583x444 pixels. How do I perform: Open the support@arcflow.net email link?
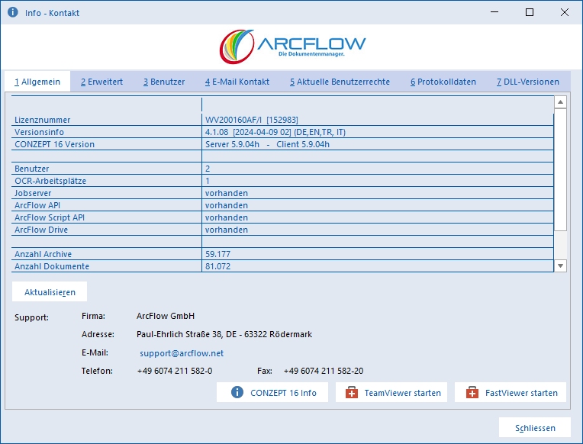click(182, 353)
